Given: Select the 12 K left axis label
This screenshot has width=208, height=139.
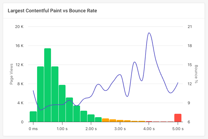Looking at the screenshot, I should click(19, 65).
